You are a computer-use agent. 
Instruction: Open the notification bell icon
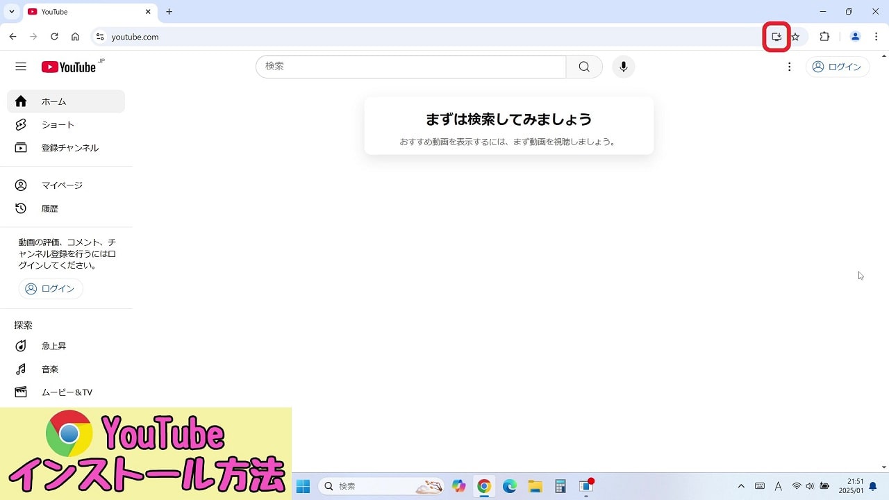click(873, 486)
